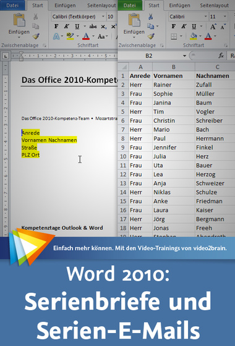Click the Word text effects A icon

tap(56, 36)
